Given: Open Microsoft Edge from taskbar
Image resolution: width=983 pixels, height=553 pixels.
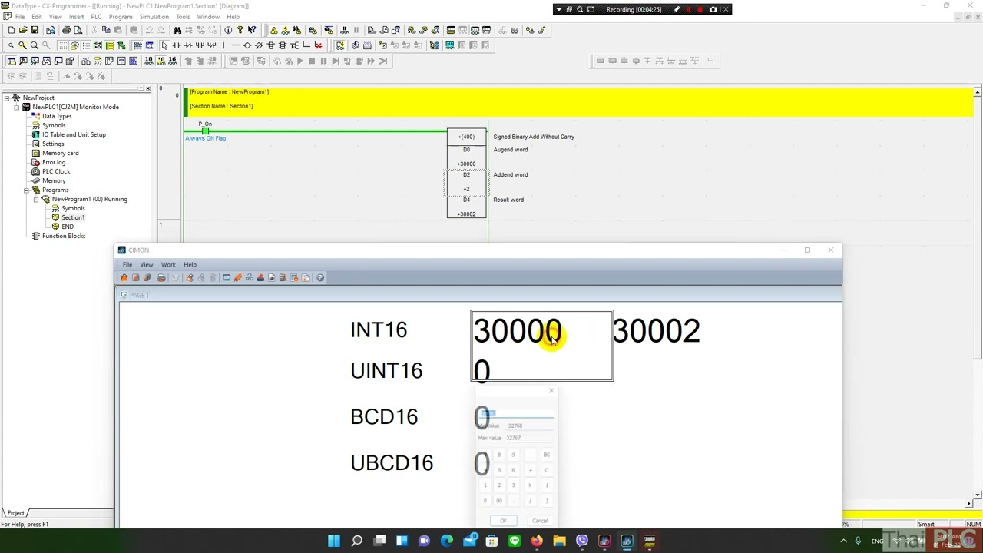Looking at the screenshot, I should (x=447, y=541).
